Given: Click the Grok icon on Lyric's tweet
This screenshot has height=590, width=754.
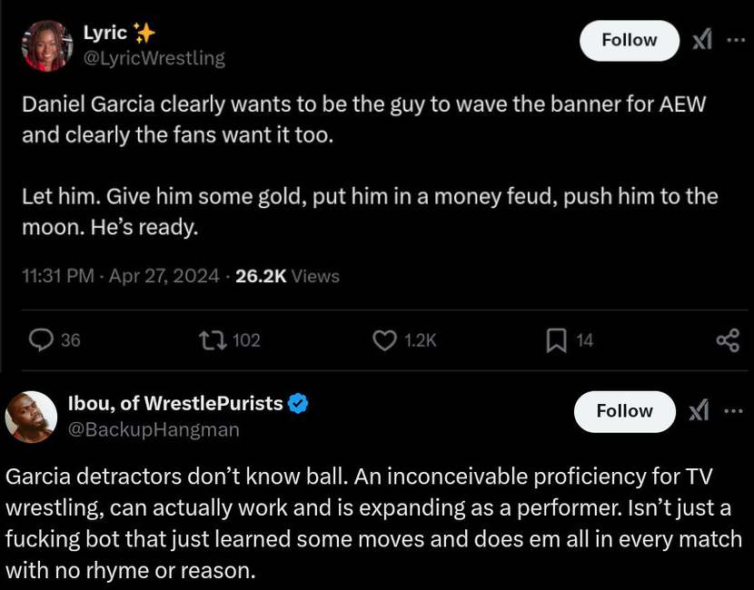Looking at the screenshot, I should (701, 40).
